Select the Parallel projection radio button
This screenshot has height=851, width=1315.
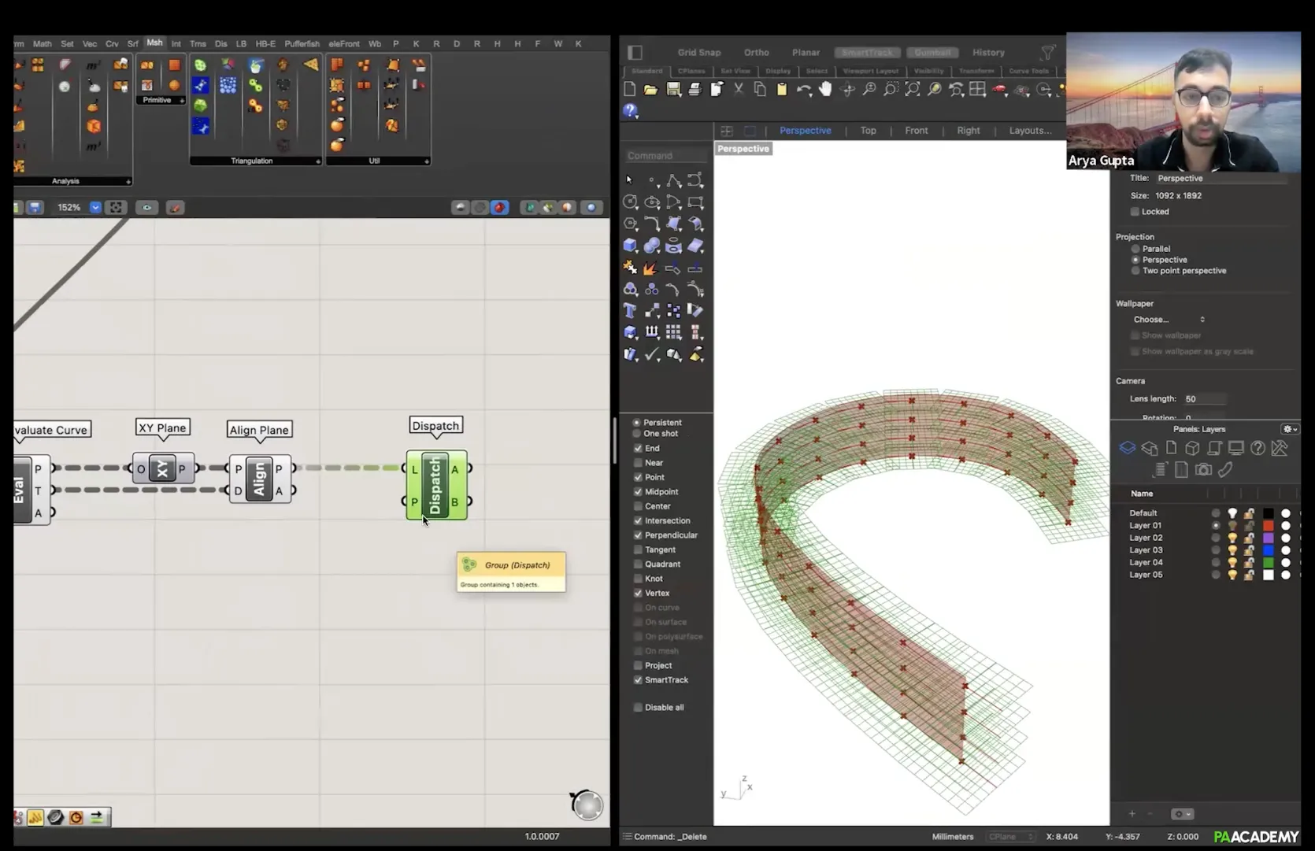point(1135,249)
